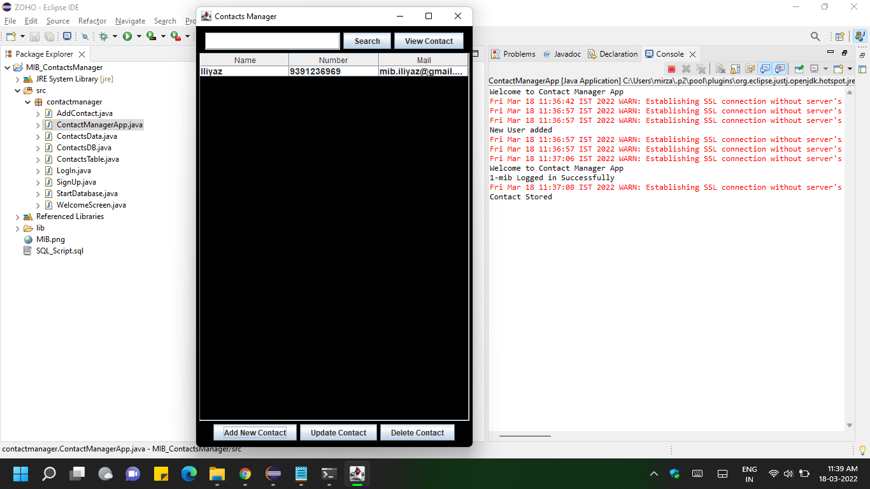870x489 pixels.
Task: Open the Navigate menu
Action: (130, 21)
